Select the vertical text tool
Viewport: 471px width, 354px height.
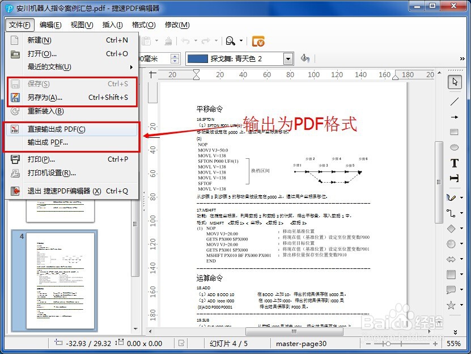point(454,178)
